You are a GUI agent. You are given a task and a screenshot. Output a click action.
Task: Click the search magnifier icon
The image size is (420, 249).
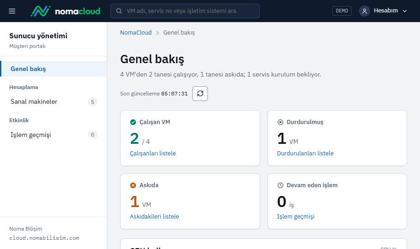[x=119, y=11]
